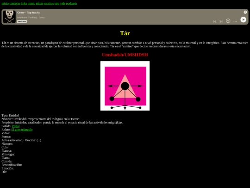The width and height of the screenshot is (250, 188).
Task: Click the 'Umshadsh/UMSHDSH' red heading
Action: pyautogui.click(x=125, y=55)
